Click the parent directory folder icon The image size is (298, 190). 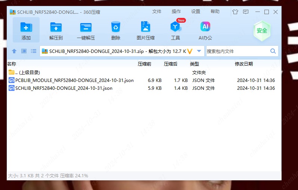coord(12,72)
